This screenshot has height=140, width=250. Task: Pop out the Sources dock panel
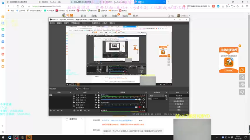[x=98, y=92]
